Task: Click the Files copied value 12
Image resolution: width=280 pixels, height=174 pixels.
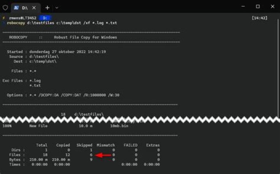Action: [68, 155]
